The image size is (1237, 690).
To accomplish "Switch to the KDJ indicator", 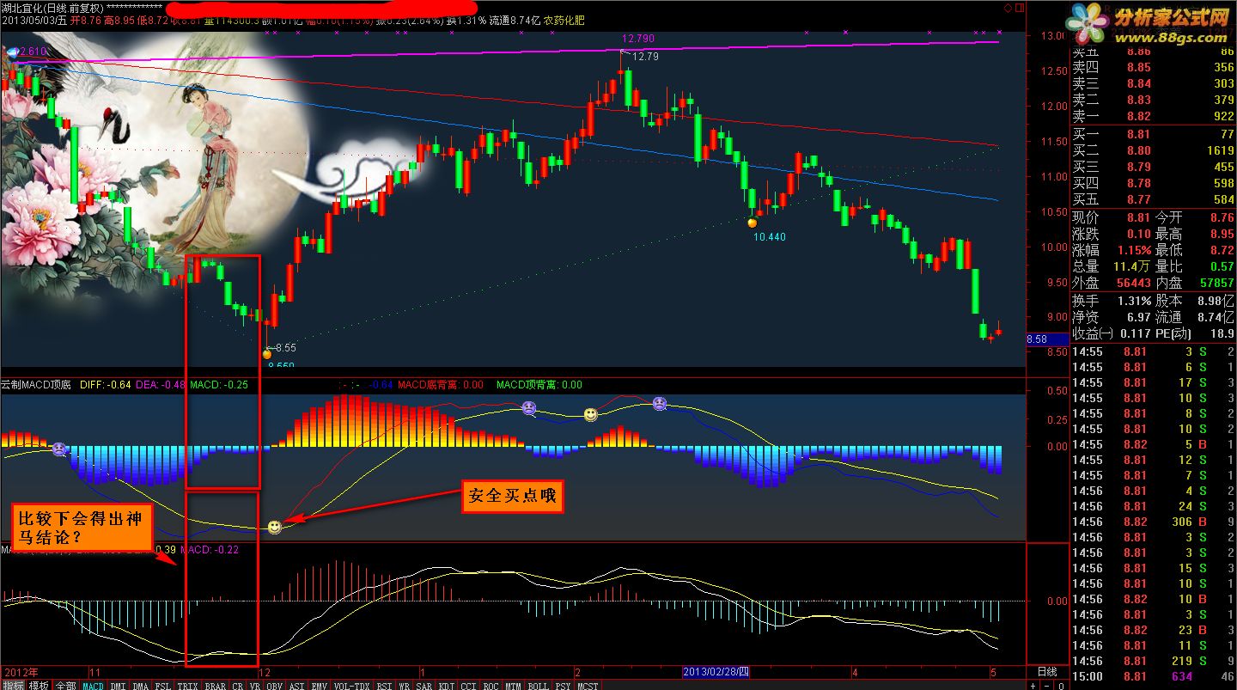I will click(x=447, y=686).
